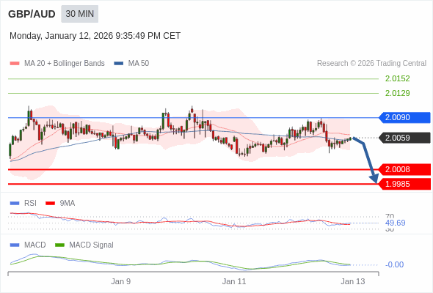Viewport: 433px width, 293px height.
Task: Click the RSI value 49.69
Action: pos(395,223)
